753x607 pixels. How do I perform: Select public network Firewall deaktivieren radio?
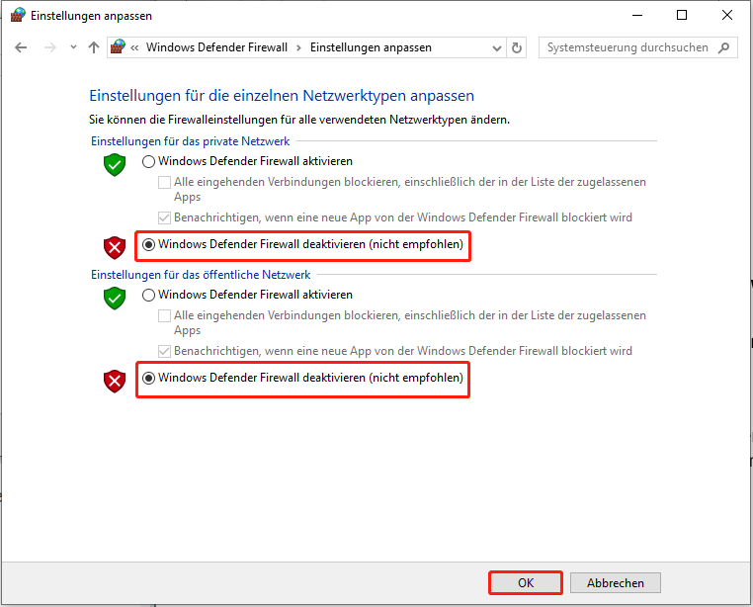pyautogui.click(x=148, y=379)
